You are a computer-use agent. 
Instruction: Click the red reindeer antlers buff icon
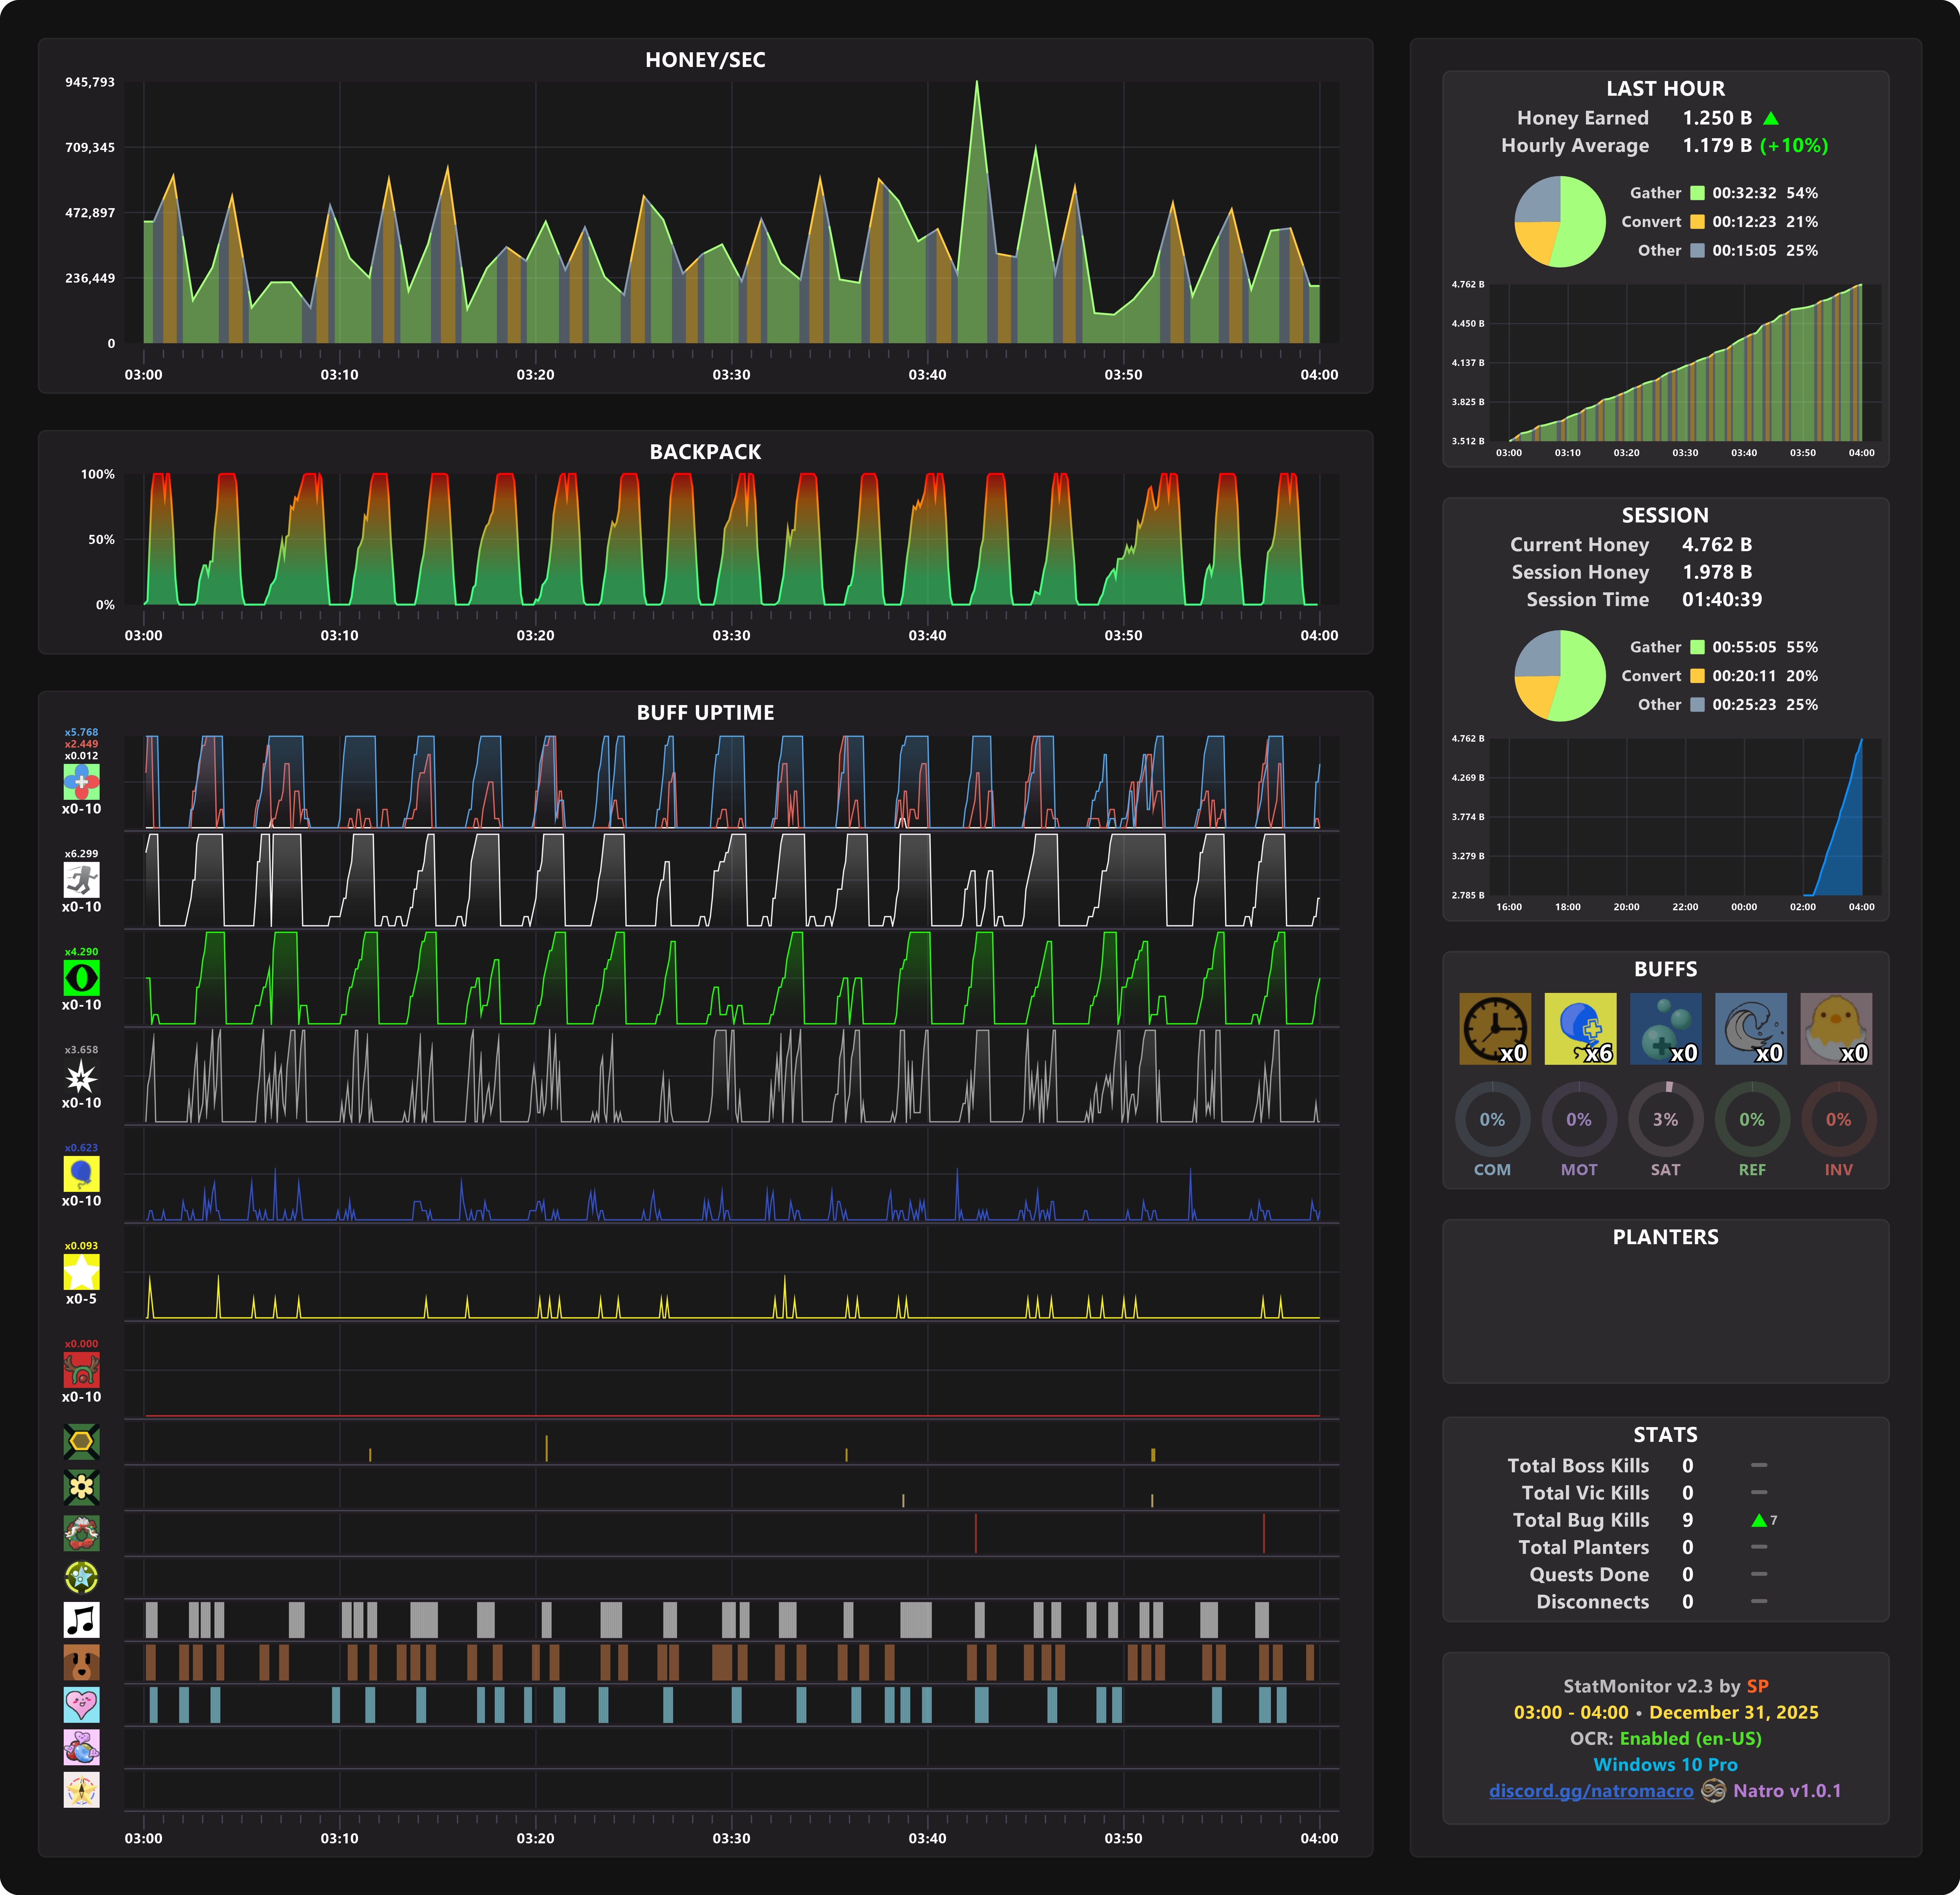coord(81,1370)
